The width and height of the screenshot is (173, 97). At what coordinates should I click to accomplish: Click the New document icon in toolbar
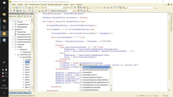point(11,8)
